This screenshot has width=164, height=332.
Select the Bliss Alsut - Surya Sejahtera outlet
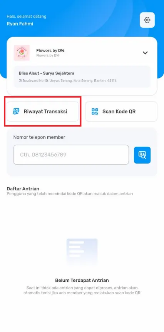82,77
